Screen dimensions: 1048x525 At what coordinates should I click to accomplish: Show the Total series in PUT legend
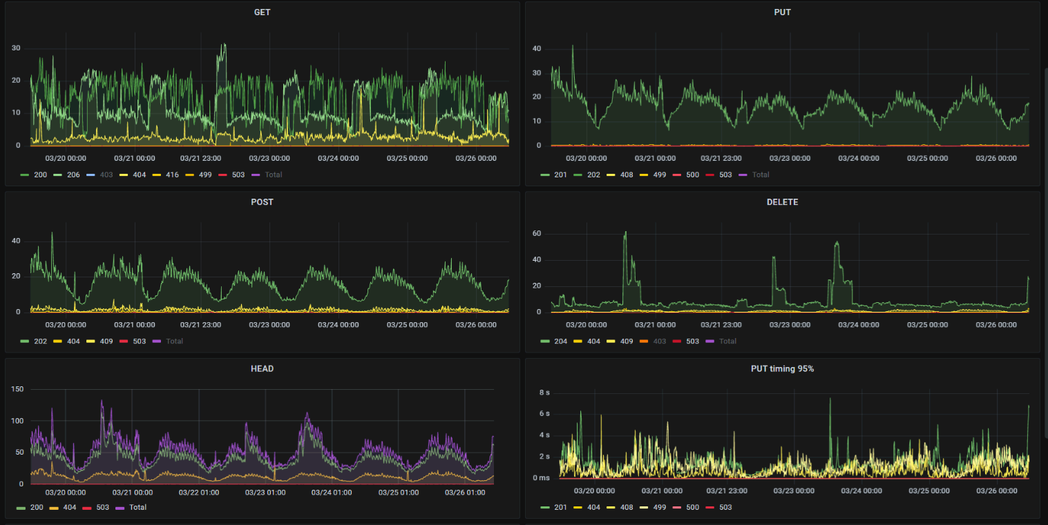pyautogui.click(x=761, y=175)
